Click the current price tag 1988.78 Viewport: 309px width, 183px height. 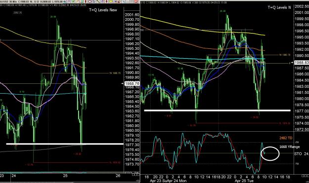pos(132,83)
